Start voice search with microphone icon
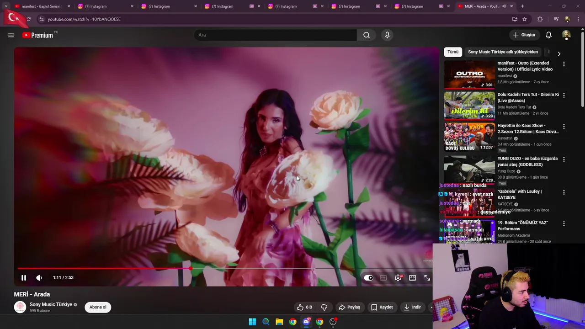This screenshot has width=585, height=329. tap(387, 35)
